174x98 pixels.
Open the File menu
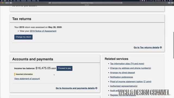8,1
